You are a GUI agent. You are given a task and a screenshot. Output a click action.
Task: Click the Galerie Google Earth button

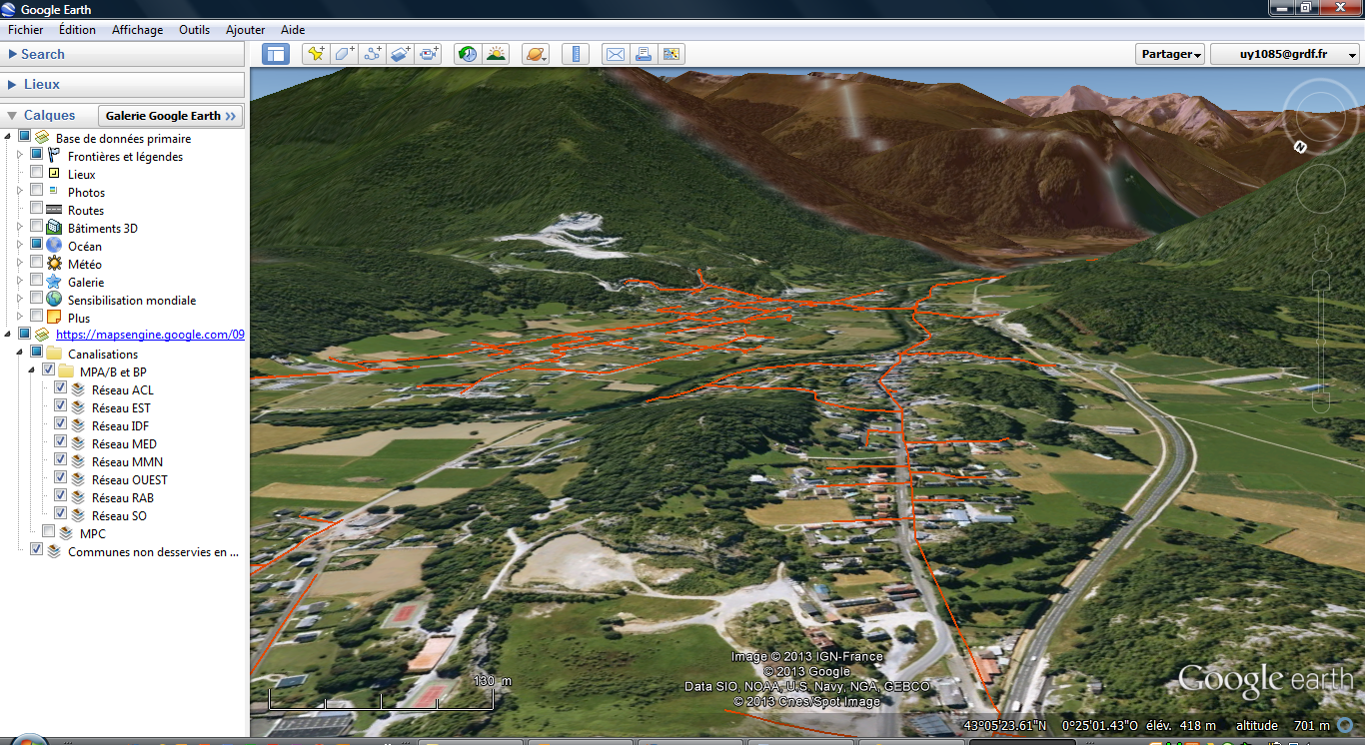click(x=171, y=116)
